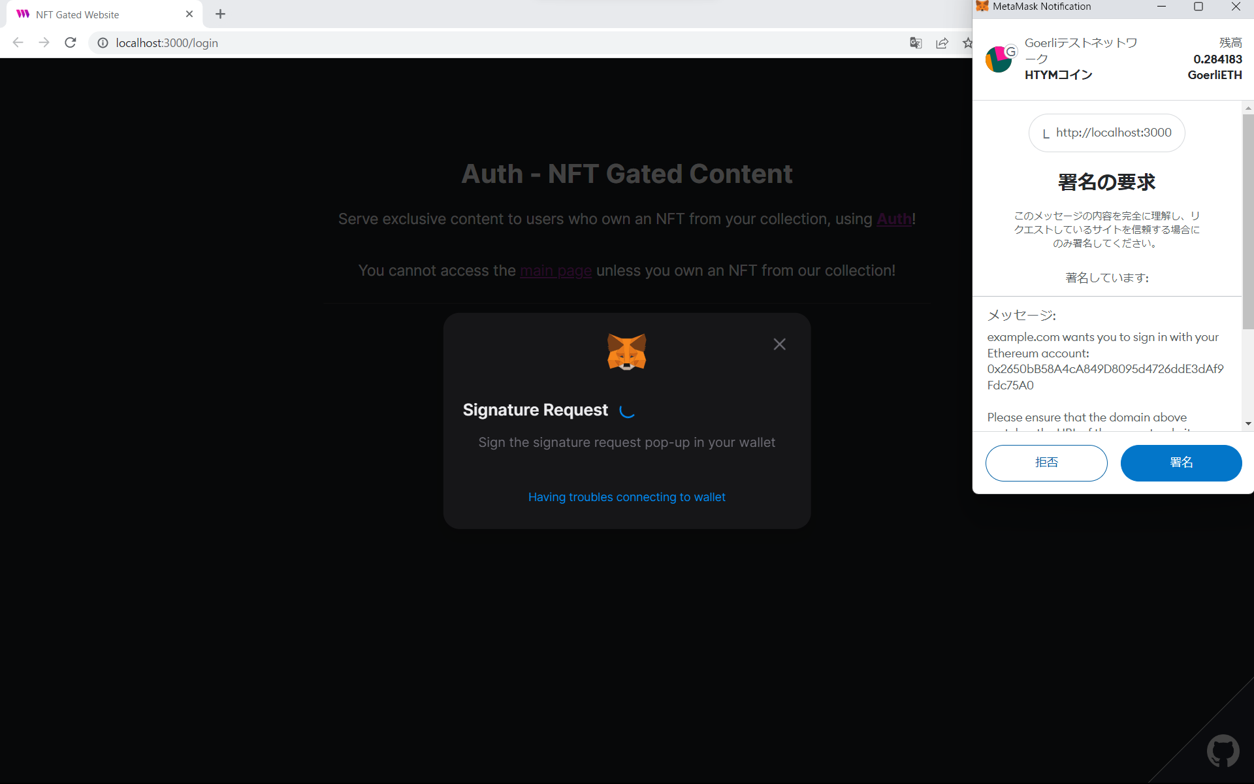
Task: Click the site information icon
Action: click(x=103, y=43)
